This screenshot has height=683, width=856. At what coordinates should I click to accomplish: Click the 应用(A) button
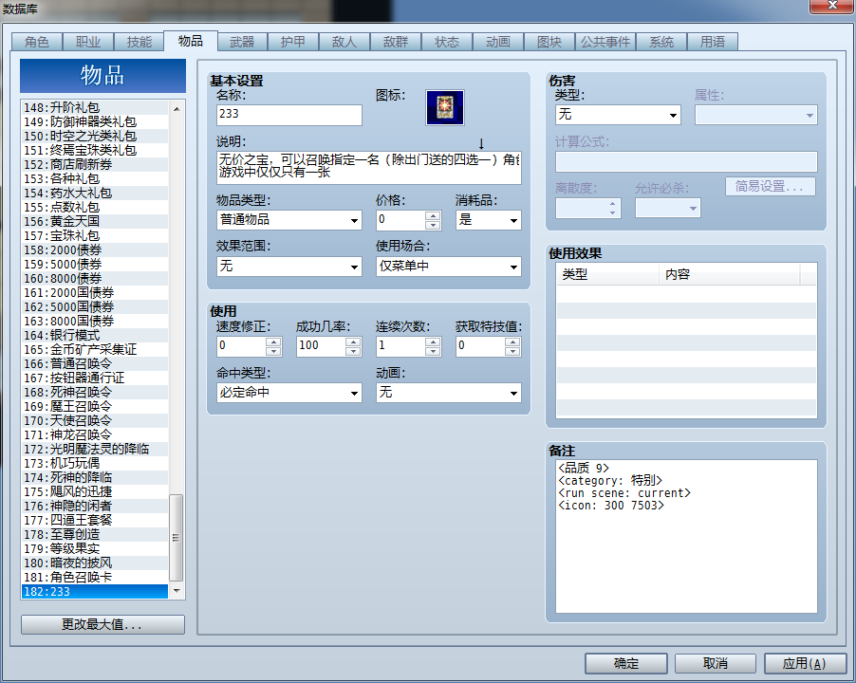pyautogui.click(x=805, y=663)
